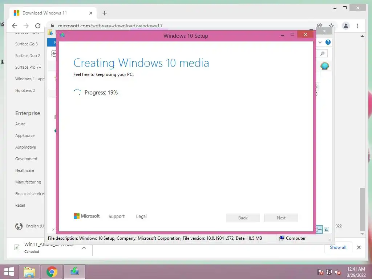Viewport: 372px width, 279px height.
Task: Click the scrollbar down arrow in Chrome
Action: click(362, 234)
